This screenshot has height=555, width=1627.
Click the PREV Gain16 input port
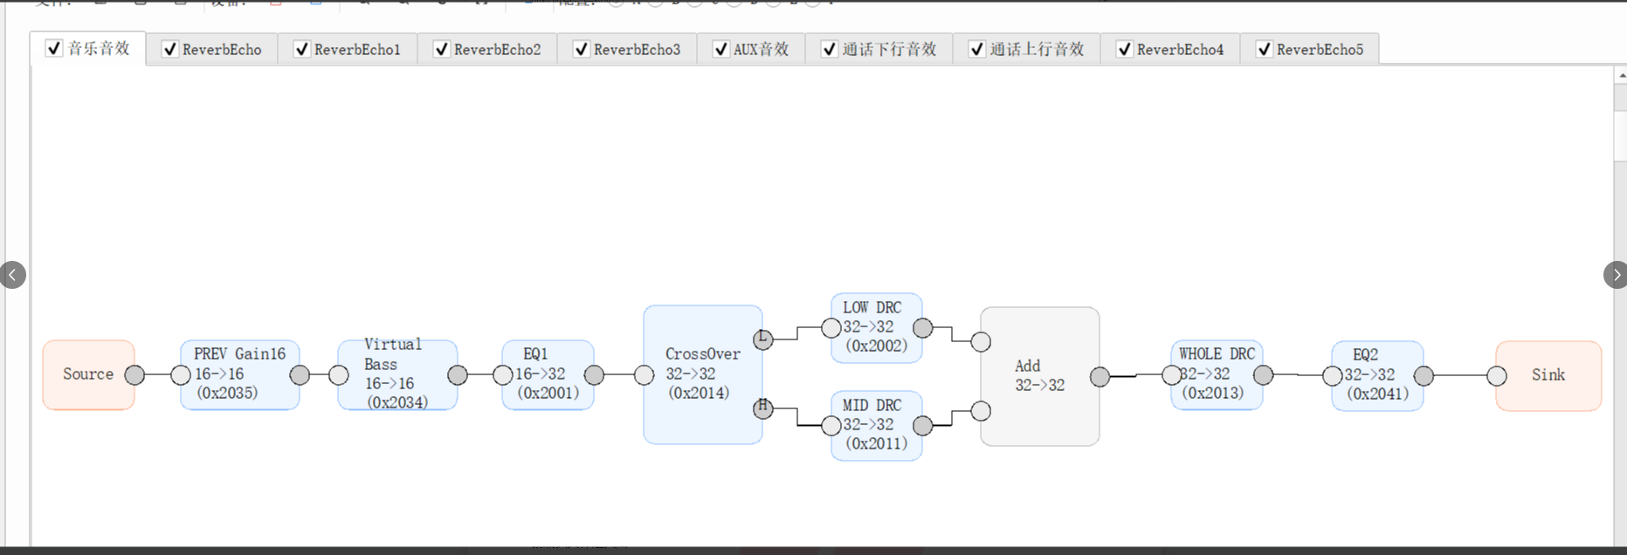pos(181,375)
